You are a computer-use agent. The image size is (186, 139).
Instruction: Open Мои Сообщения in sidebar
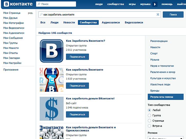pos(13,38)
